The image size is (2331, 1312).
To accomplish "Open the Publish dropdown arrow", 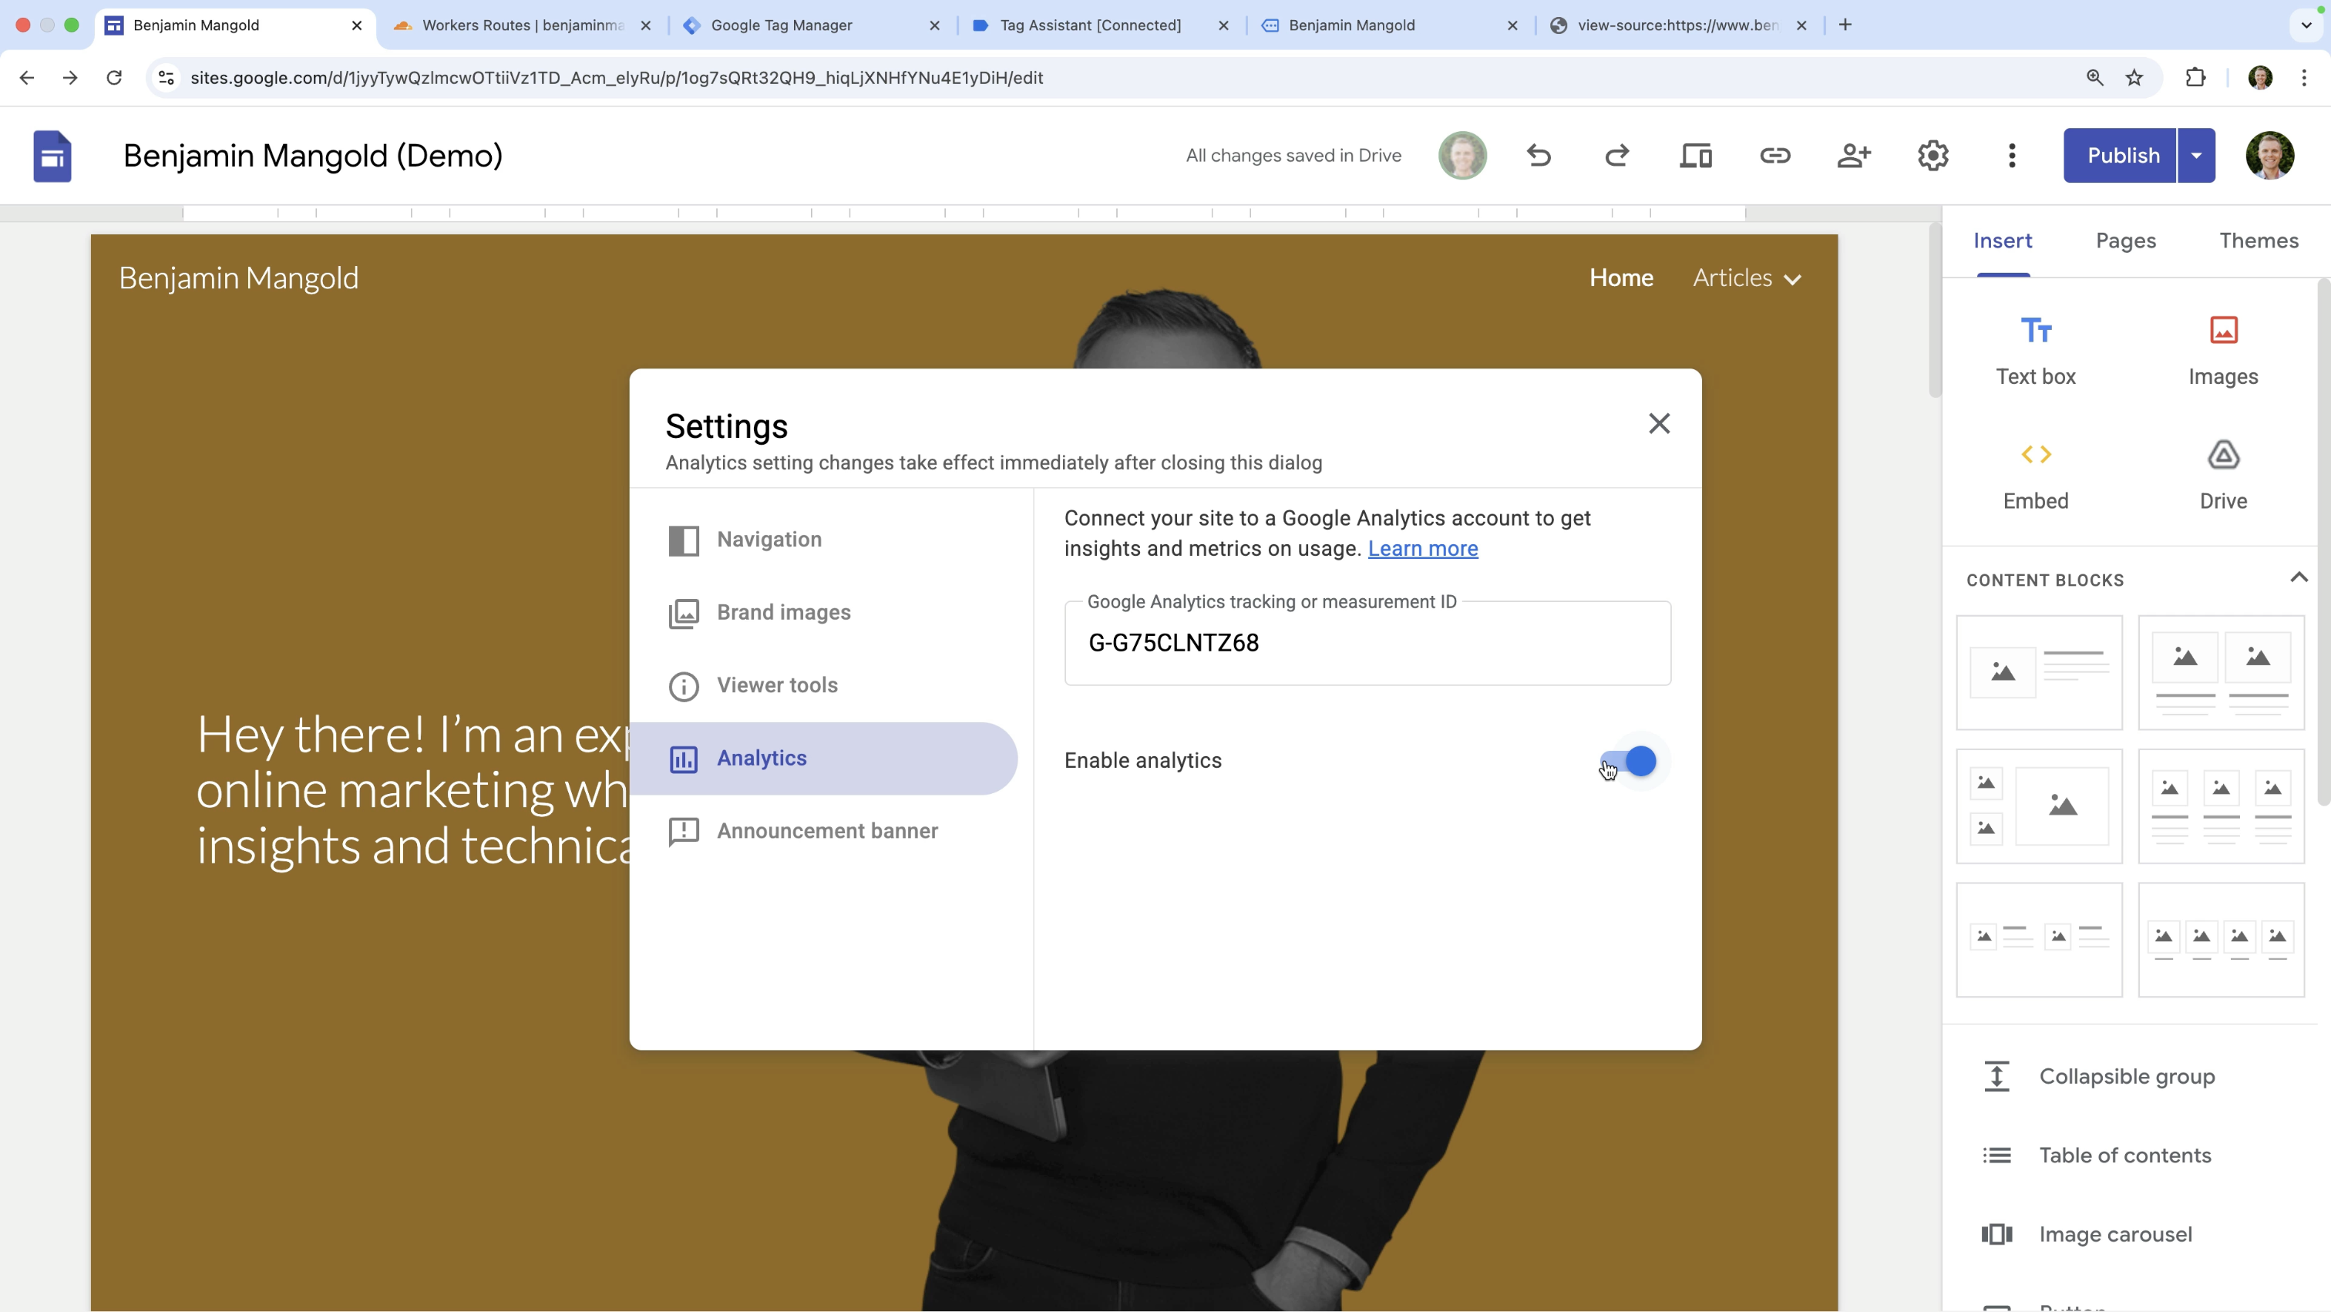I will click(2196, 156).
